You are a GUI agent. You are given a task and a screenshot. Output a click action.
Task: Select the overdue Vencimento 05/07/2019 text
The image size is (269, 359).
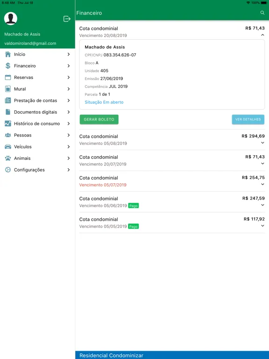click(103, 185)
